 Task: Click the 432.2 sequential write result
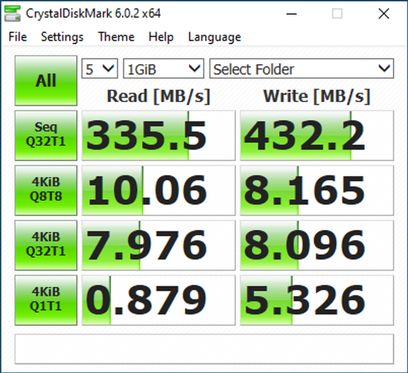click(x=316, y=136)
